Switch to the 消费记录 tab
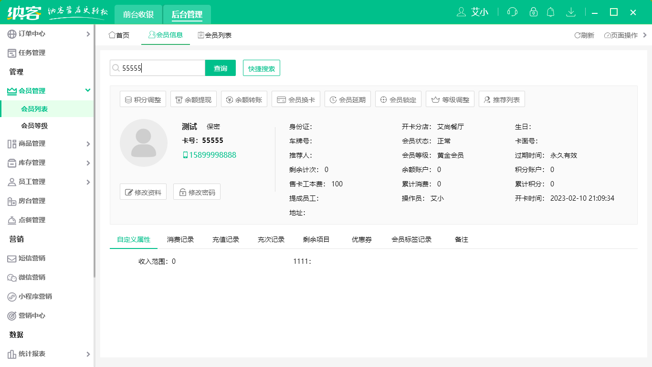This screenshot has height=367, width=652. click(180, 239)
